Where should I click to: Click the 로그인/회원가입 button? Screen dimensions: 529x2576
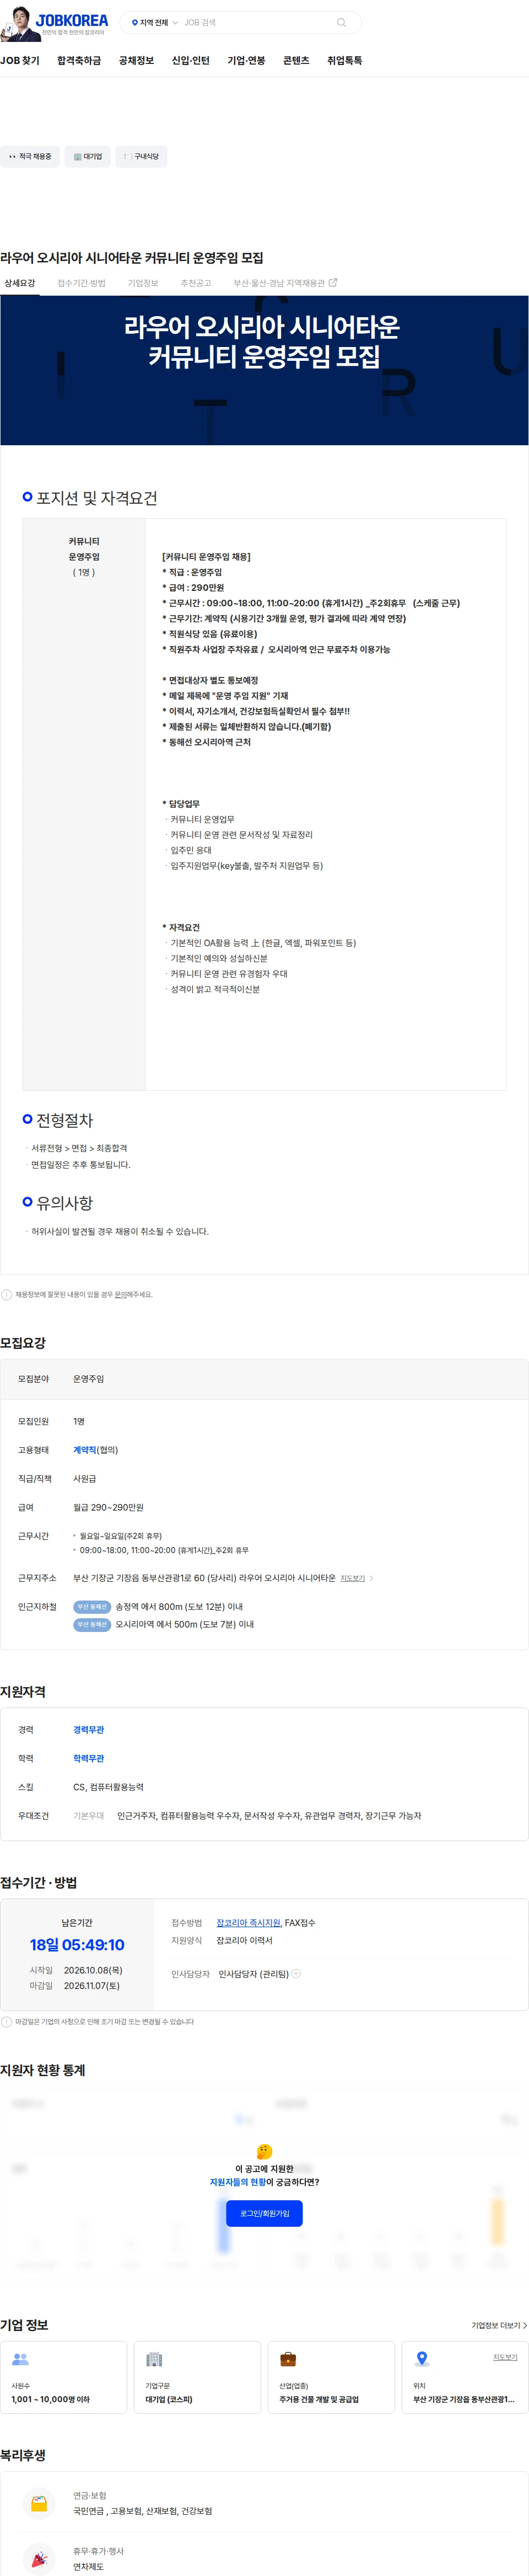(x=264, y=2213)
